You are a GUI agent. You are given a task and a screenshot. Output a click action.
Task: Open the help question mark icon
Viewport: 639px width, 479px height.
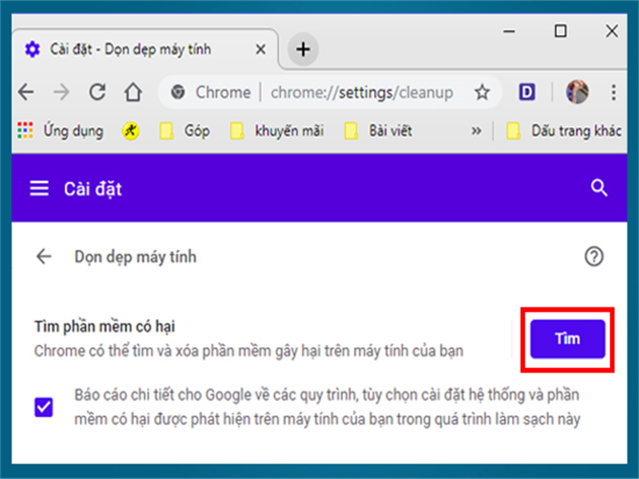click(x=593, y=256)
